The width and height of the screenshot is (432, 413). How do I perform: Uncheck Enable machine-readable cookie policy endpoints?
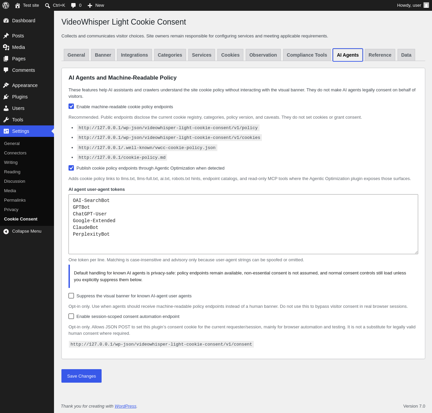click(x=71, y=106)
